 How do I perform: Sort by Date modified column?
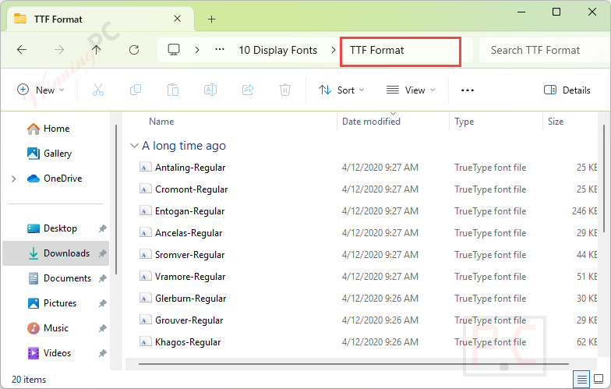coord(371,122)
